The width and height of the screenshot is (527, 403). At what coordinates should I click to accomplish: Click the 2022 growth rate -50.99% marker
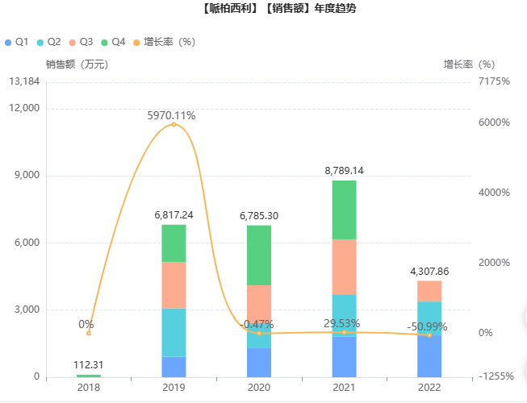(429, 335)
